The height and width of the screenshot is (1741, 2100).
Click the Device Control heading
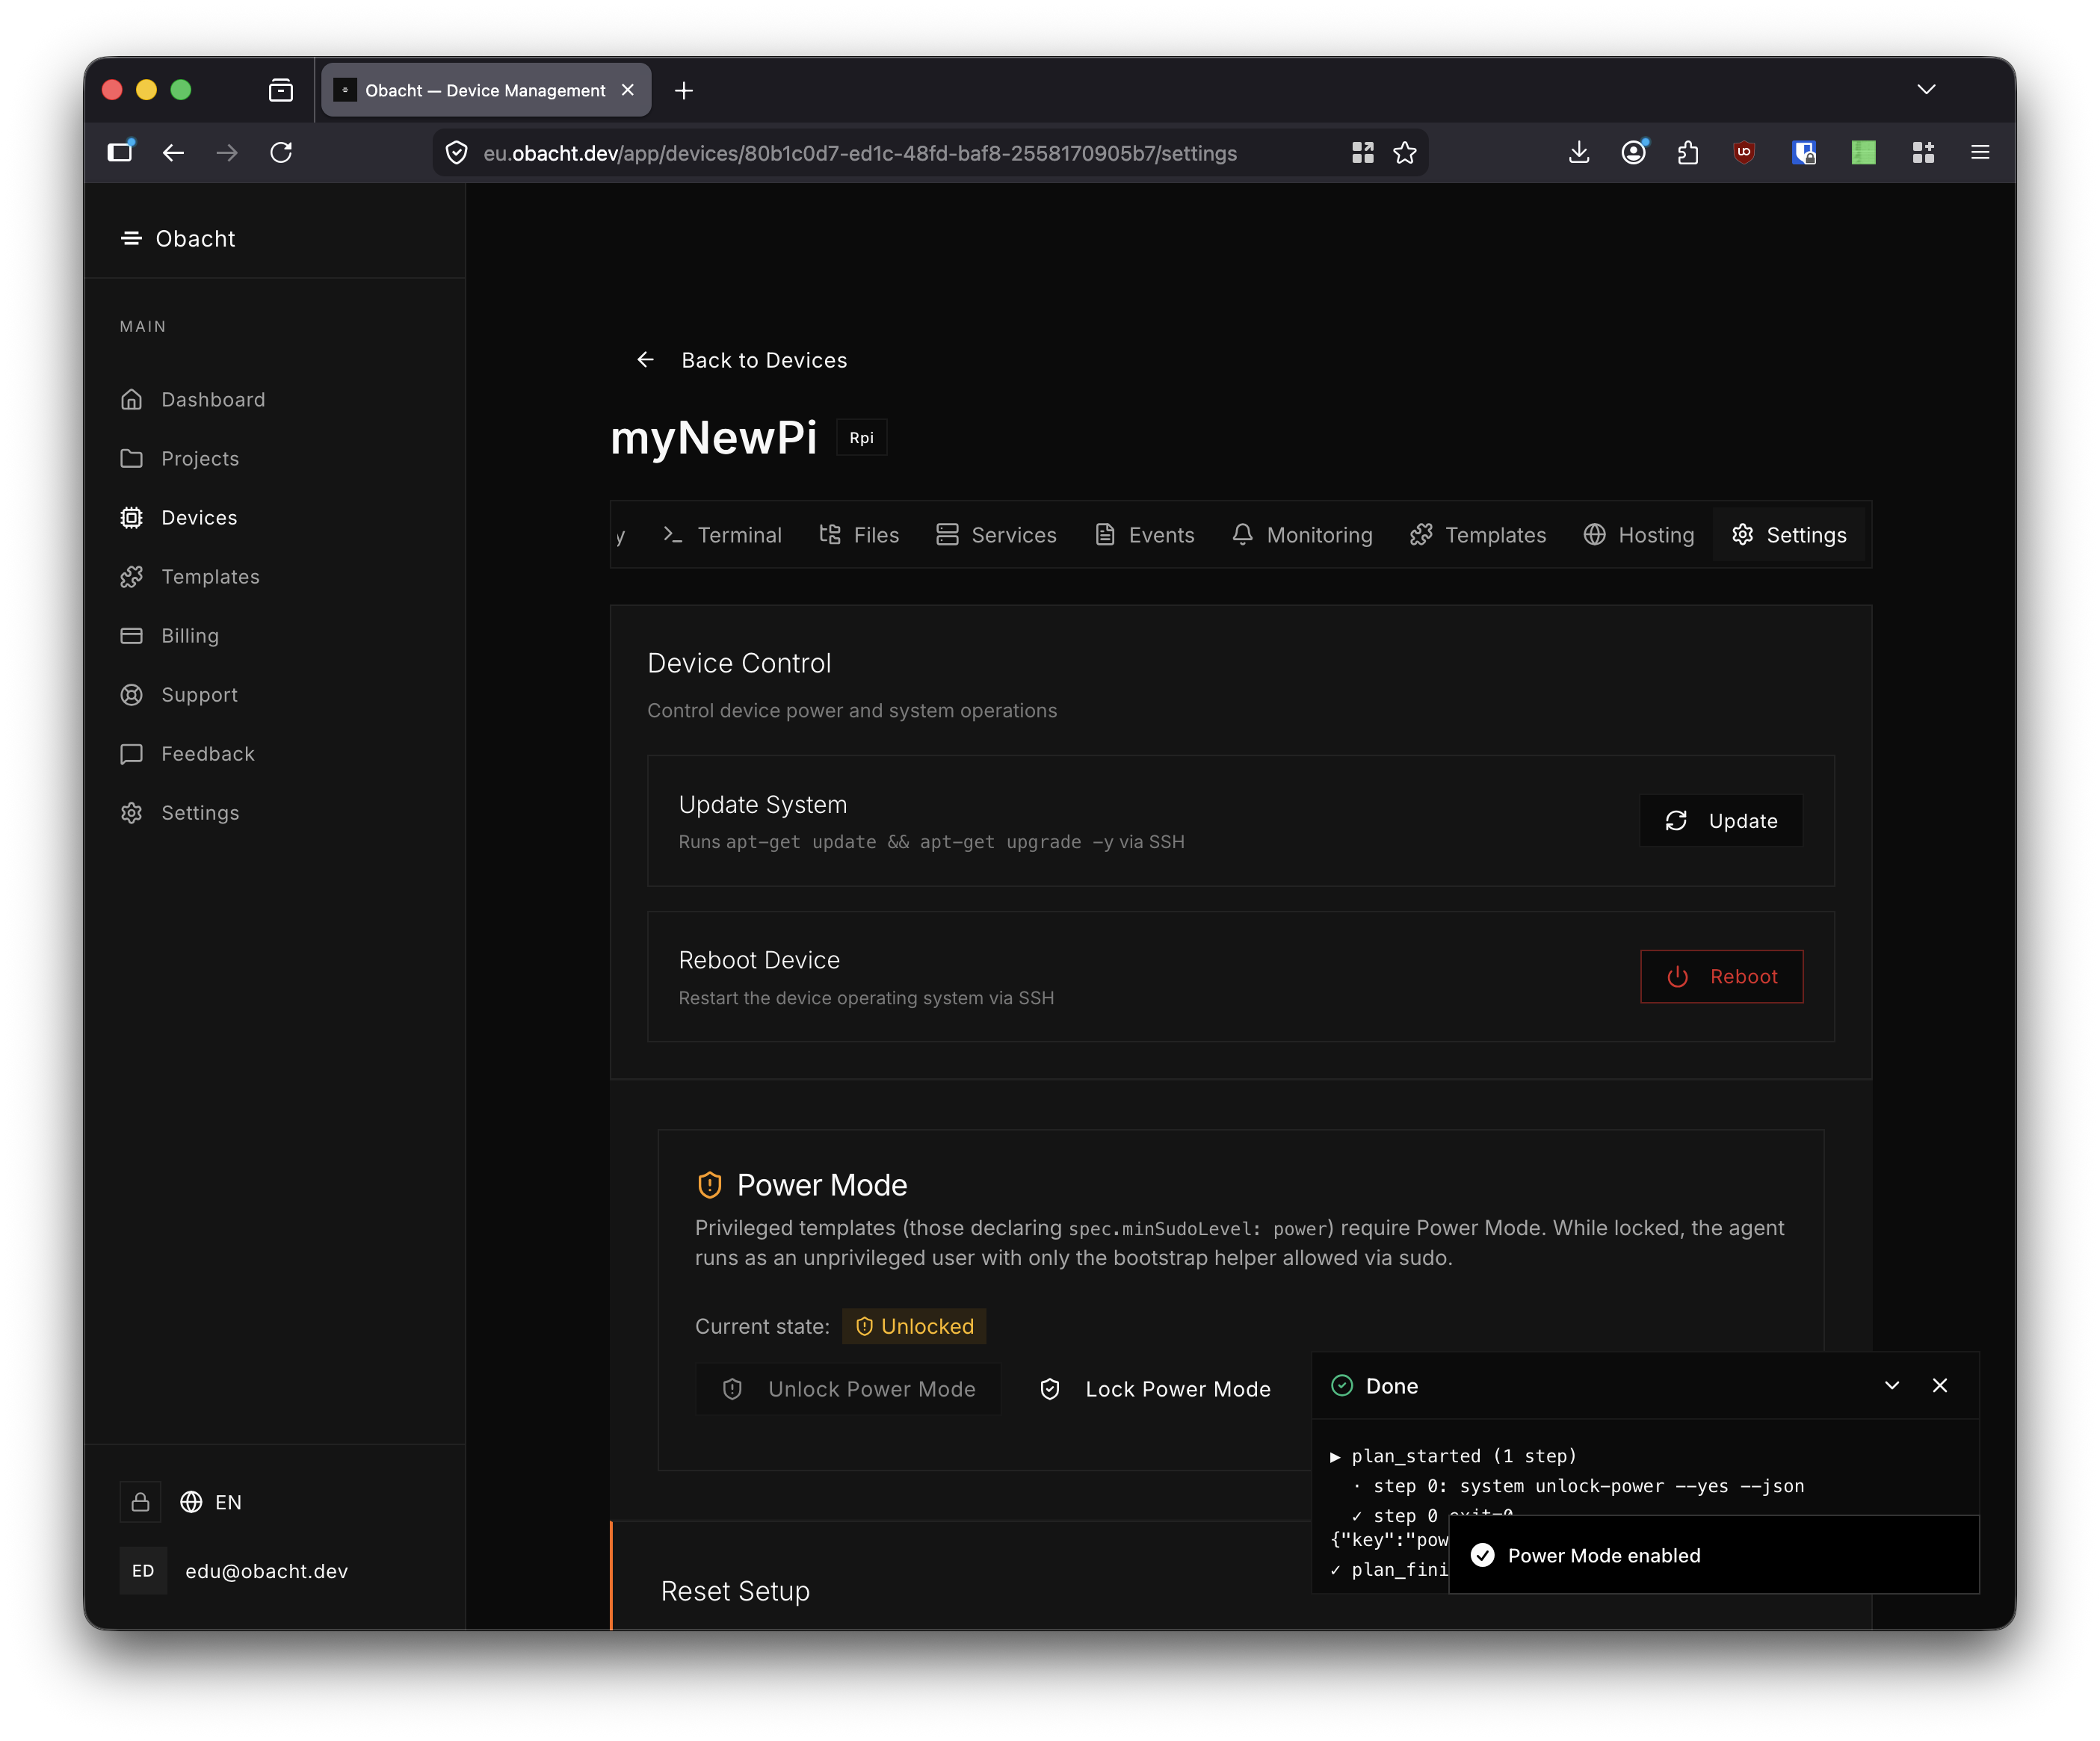(739, 663)
